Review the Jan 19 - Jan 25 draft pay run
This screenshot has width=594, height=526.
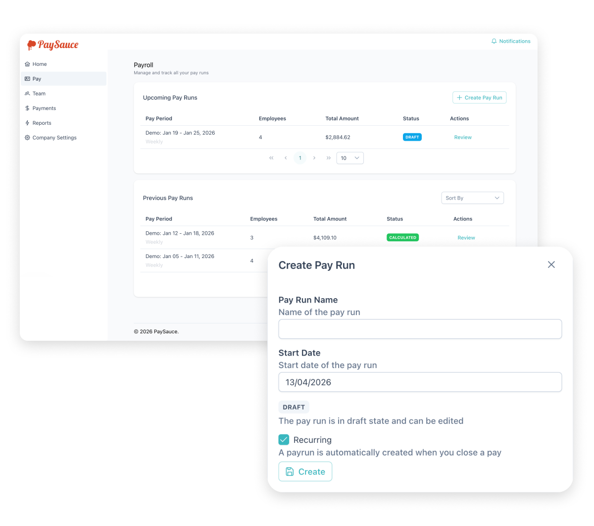point(463,137)
